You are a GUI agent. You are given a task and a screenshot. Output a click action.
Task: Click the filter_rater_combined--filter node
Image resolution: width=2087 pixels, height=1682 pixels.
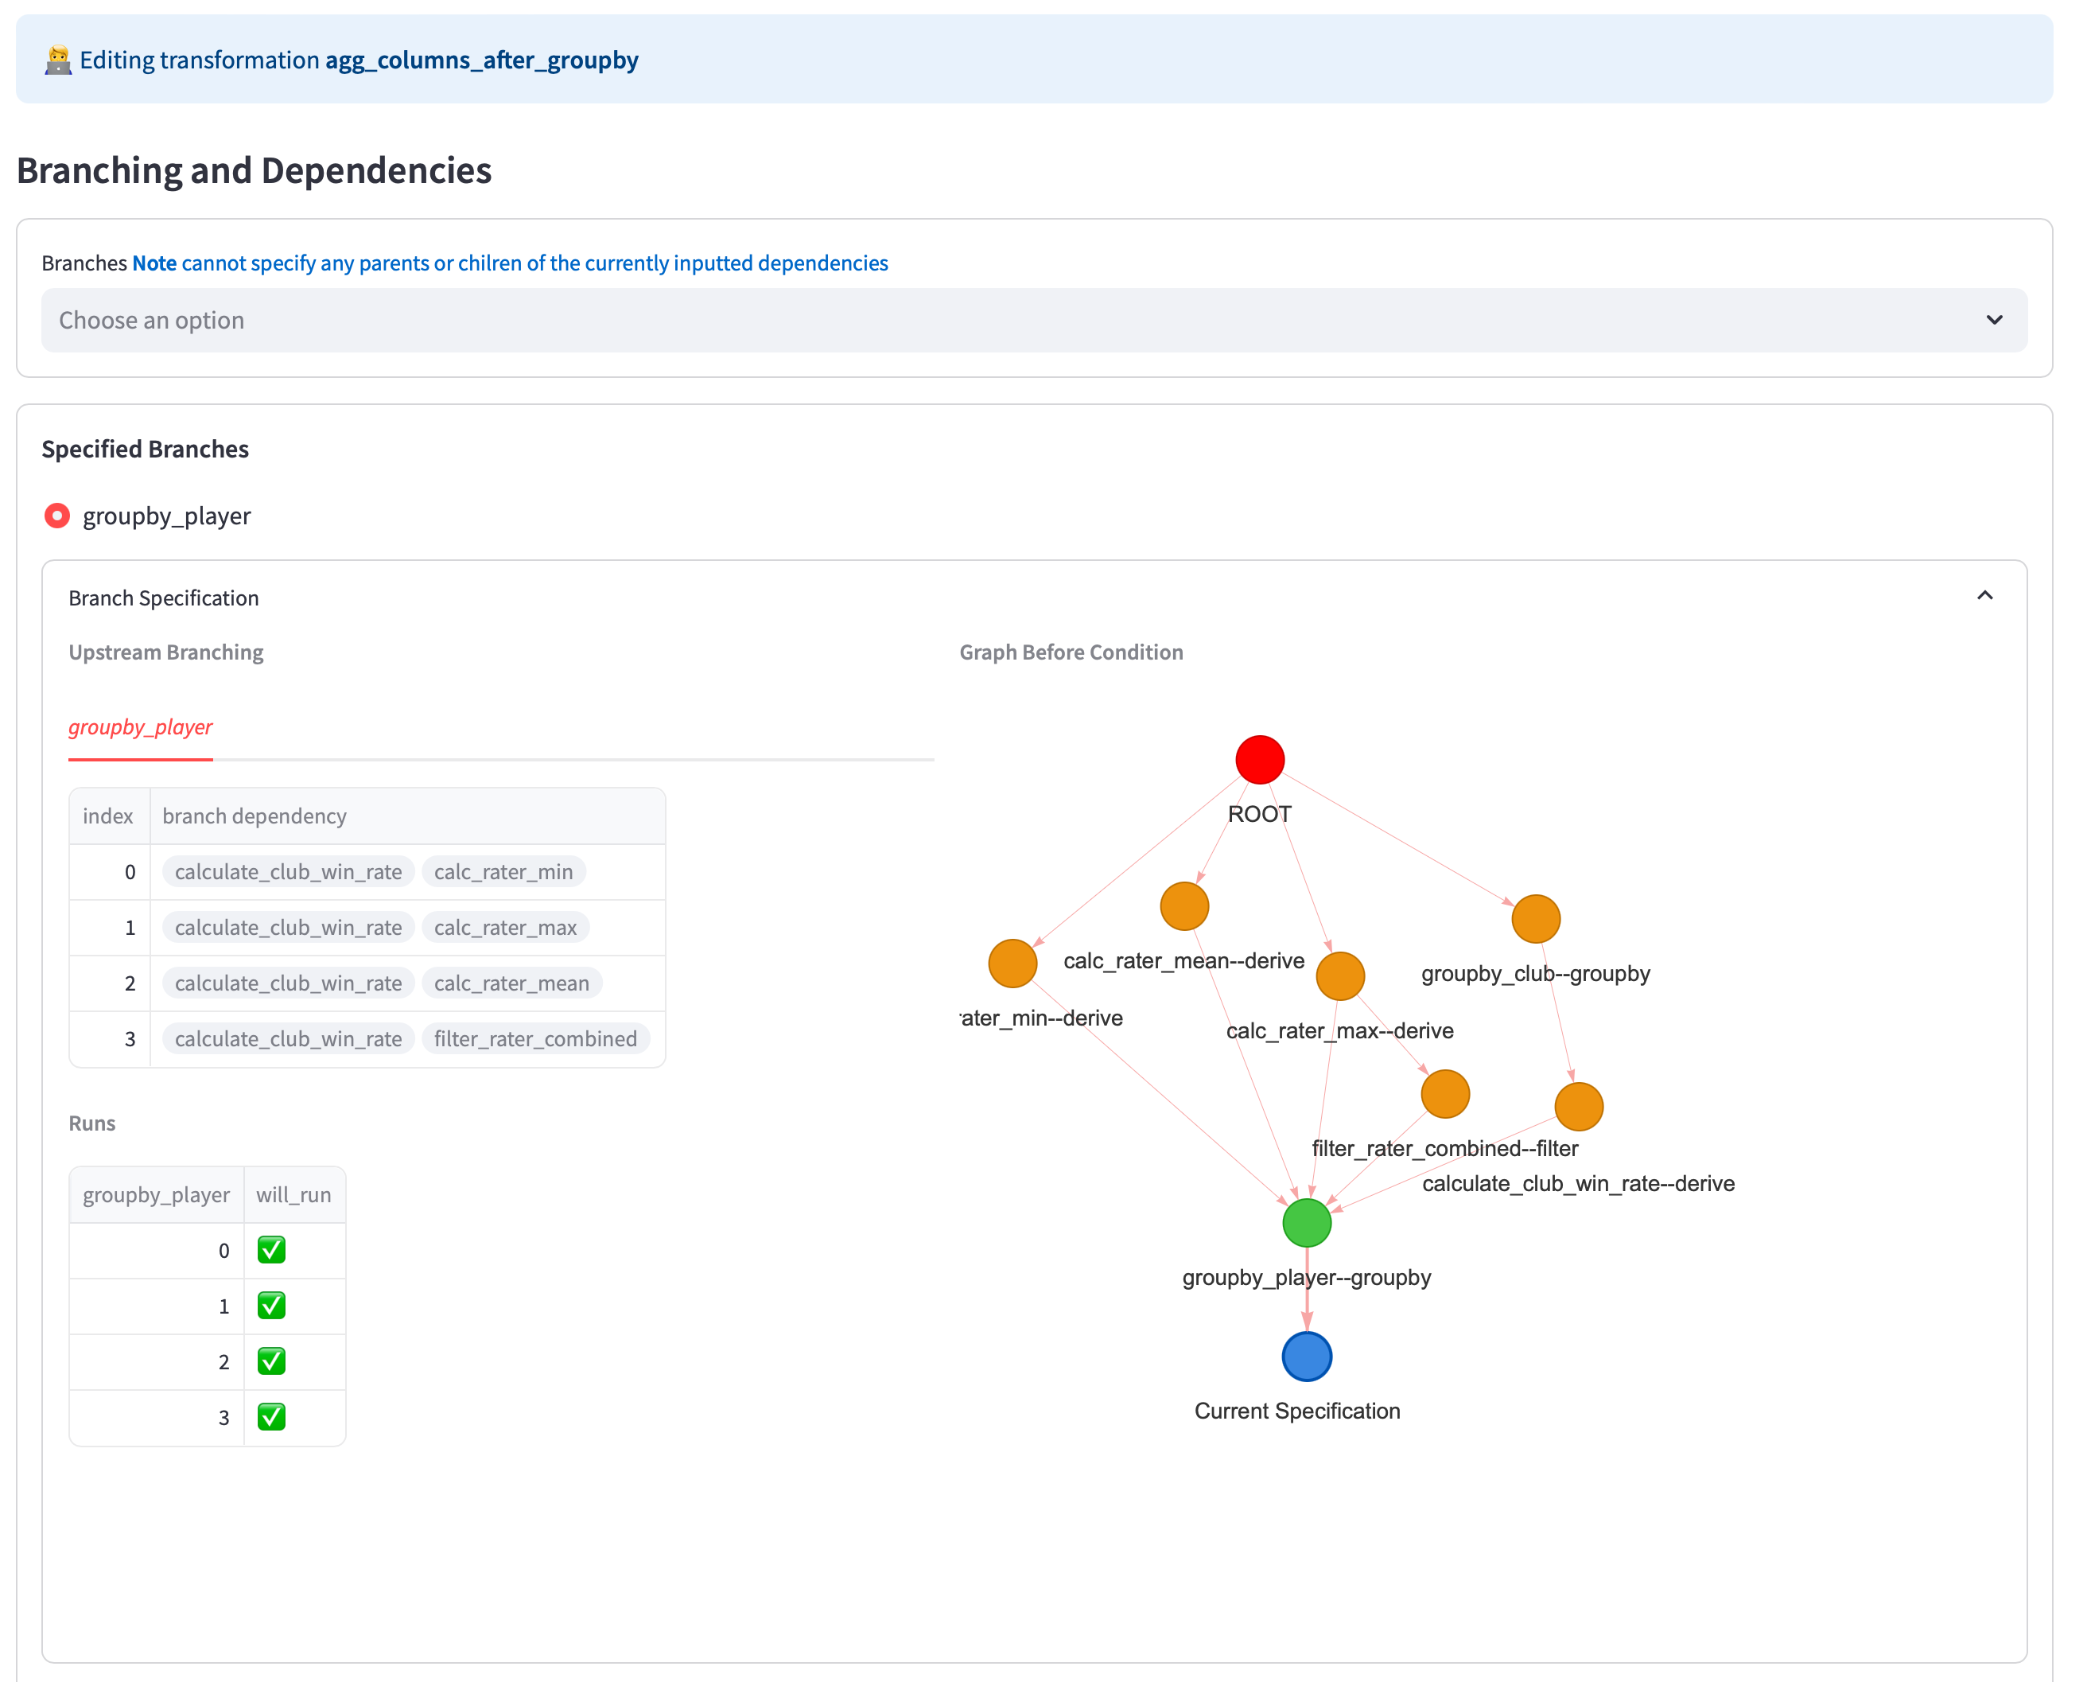[1445, 1094]
